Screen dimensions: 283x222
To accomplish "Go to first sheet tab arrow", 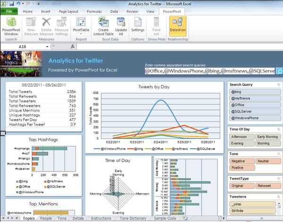I will [x=3, y=218].
